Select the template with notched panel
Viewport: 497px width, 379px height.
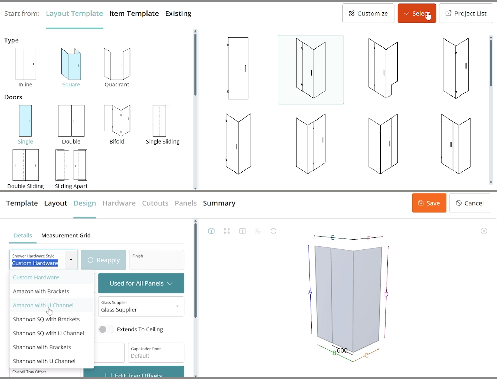point(383,68)
